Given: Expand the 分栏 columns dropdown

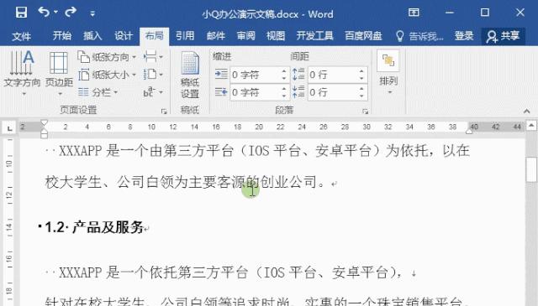Looking at the screenshot, I should pos(98,92).
